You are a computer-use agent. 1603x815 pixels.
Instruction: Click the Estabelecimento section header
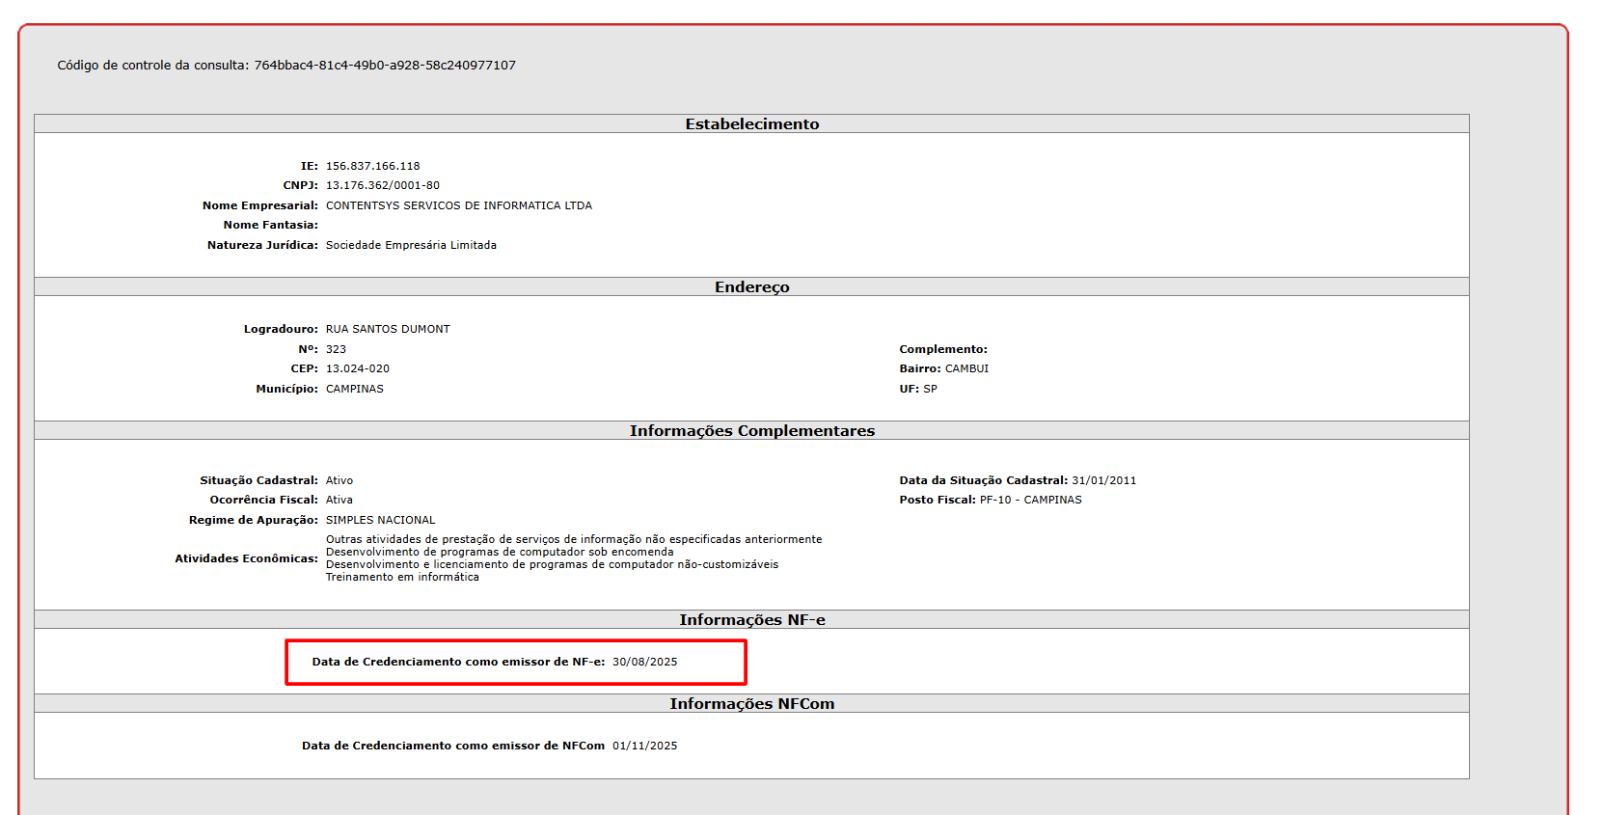(x=751, y=124)
